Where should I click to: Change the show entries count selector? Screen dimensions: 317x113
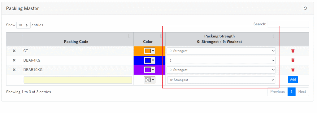(x=24, y=25)
